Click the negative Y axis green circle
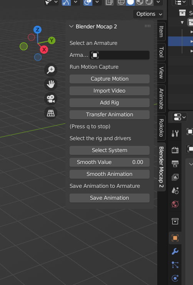The width and height of the screenshot is (193, 285). (24, 46)
